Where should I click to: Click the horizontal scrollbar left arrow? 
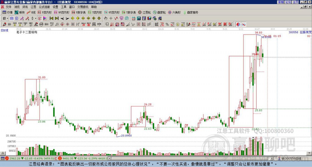pyautogui.click(x=109, y=158)
